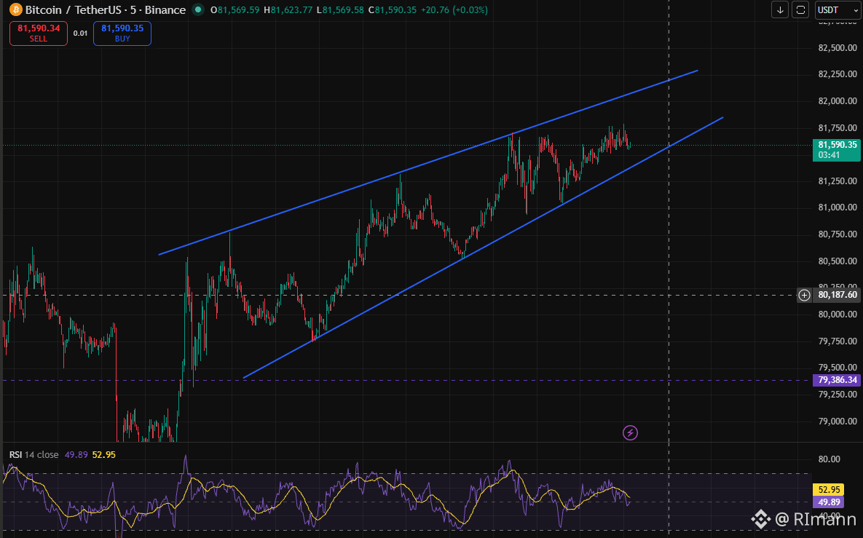Click the blue BUY 81,590.35 button
863x538 pixels.
(x=122, y=33)
